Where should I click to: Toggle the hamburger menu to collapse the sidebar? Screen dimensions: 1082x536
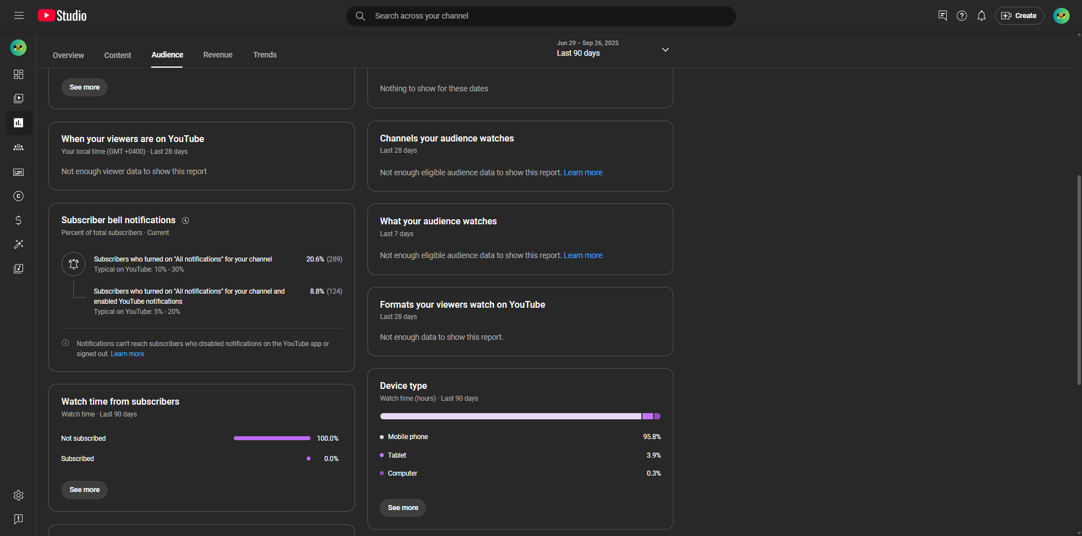pos(19,16)
